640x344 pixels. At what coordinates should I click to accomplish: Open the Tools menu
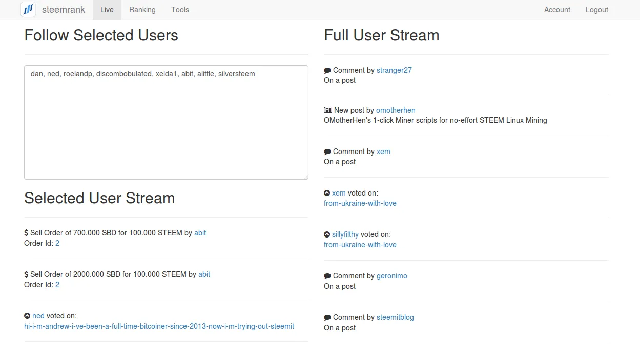coord(180,10)
